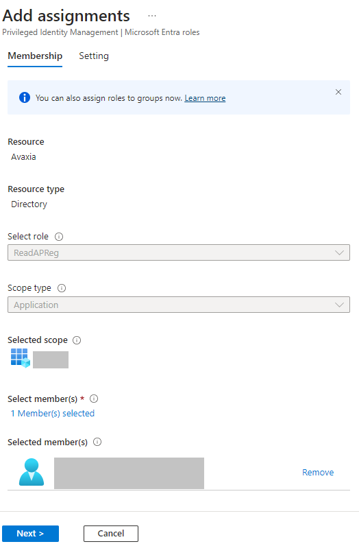The height and width of the screenshot is (544, 359).
Task: Click the chevron arrow on Select role
Action: 340,253
